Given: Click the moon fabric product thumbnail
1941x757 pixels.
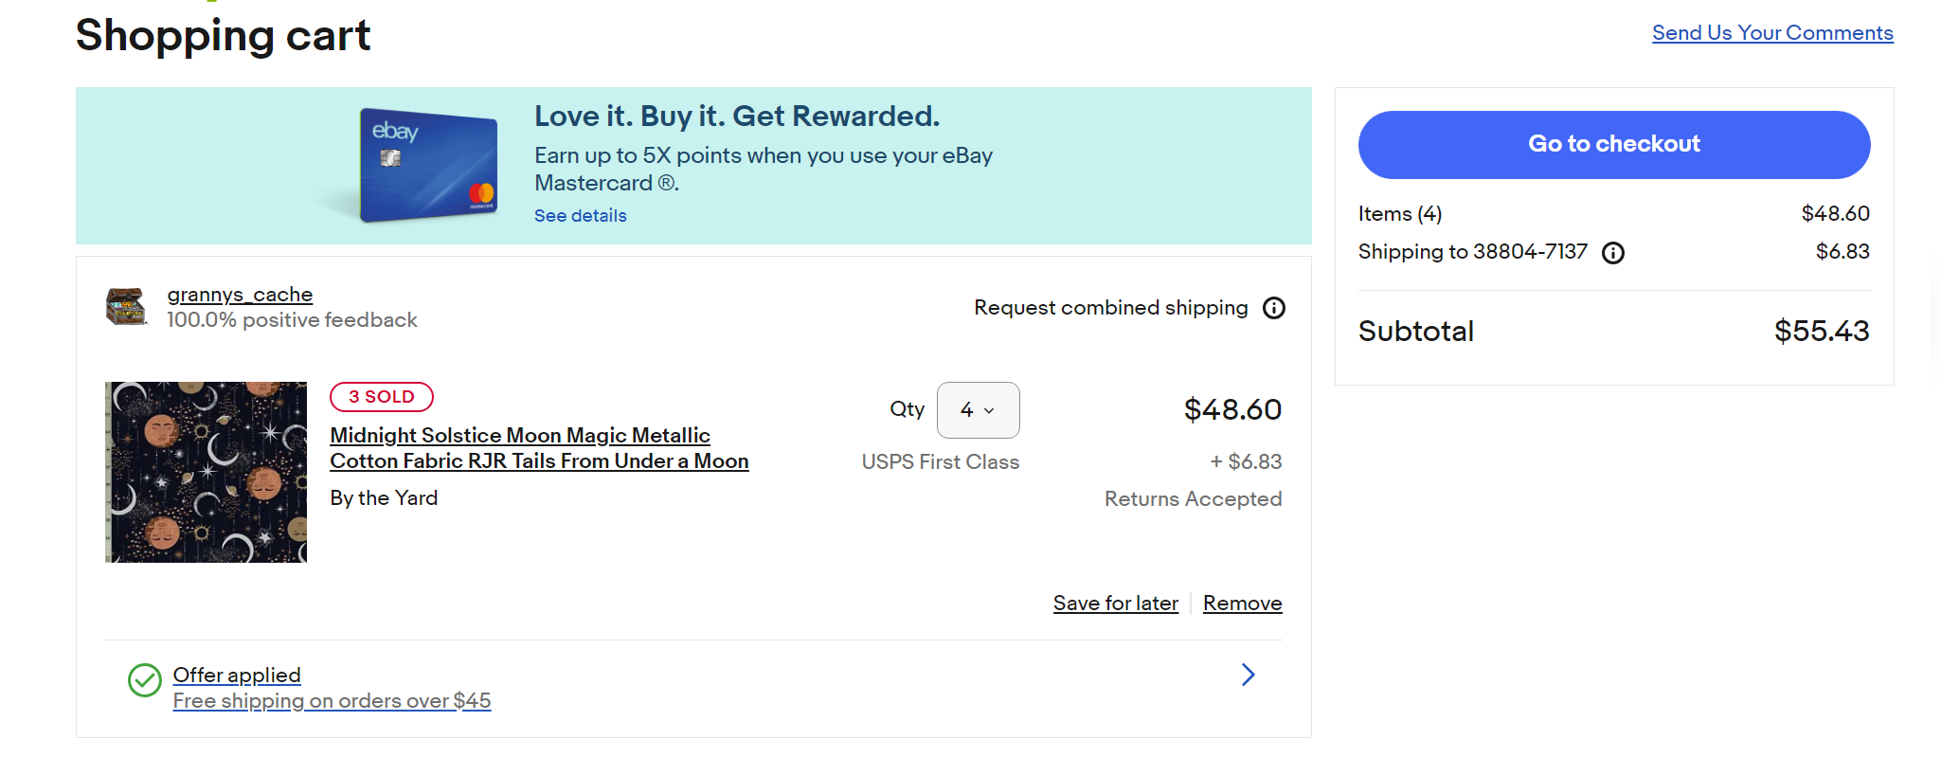Looking at the screenshot, I should click(206, 472).
